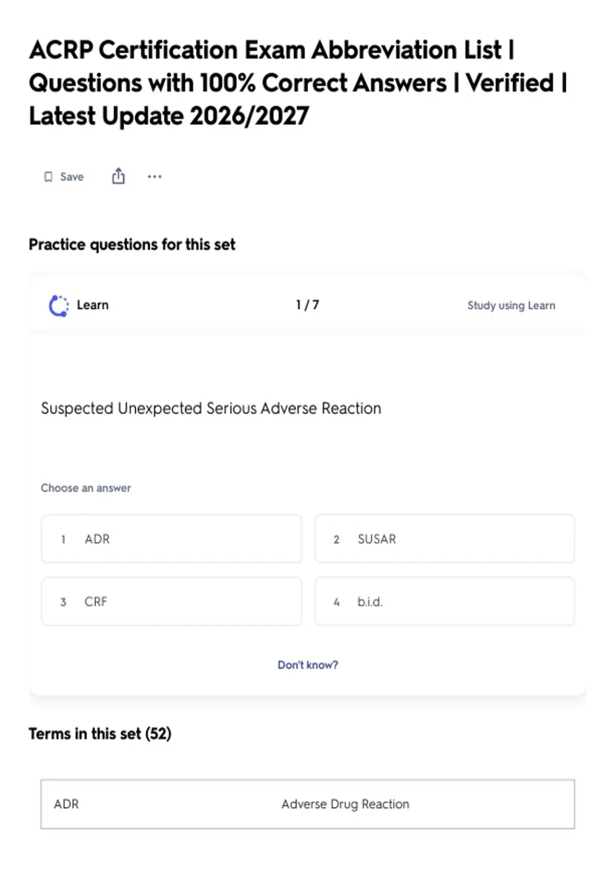This screenshot has width=615, height=871.
Task: Click the Learn mode circular icon
Action: coord(58,305)
